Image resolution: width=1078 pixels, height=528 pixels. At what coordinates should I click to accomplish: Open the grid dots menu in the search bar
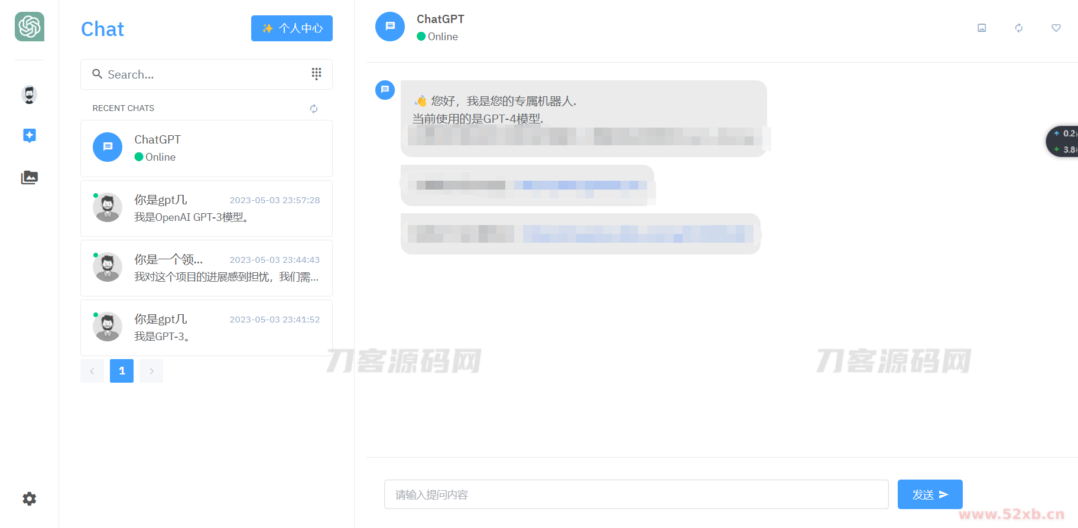tap(316, 73)
